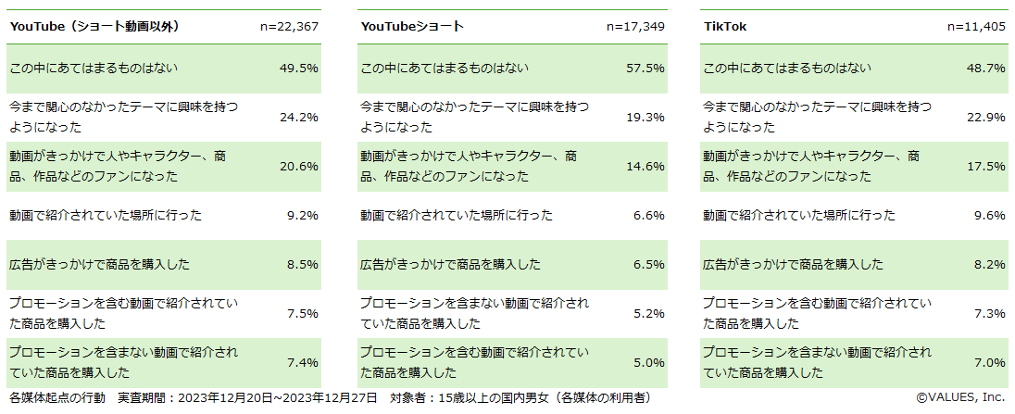Select the 24.2% percentage cell

click(299, 117)
